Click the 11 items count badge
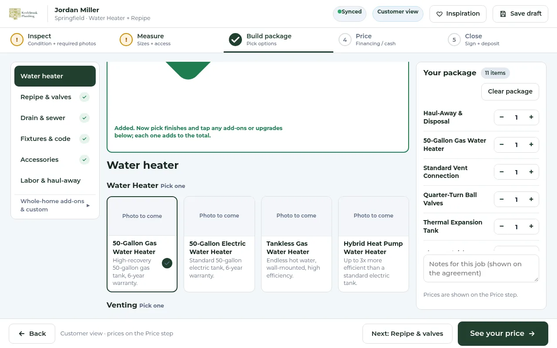This screenshot has height=348, width=557. coord(495,73)
